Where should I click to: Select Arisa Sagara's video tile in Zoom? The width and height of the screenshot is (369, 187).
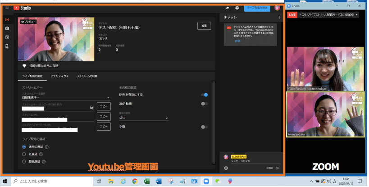[x=325, y=114]
